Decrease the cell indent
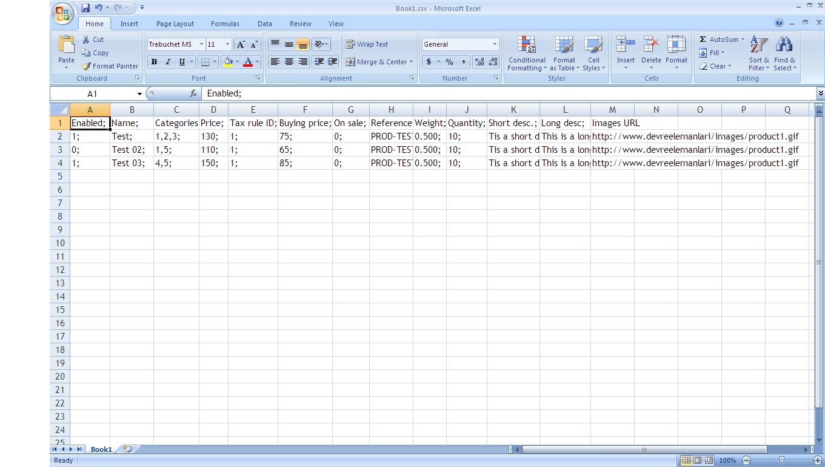Image resolution: width=825 pixels, height=467 pixels. click(x=318, y=62)
